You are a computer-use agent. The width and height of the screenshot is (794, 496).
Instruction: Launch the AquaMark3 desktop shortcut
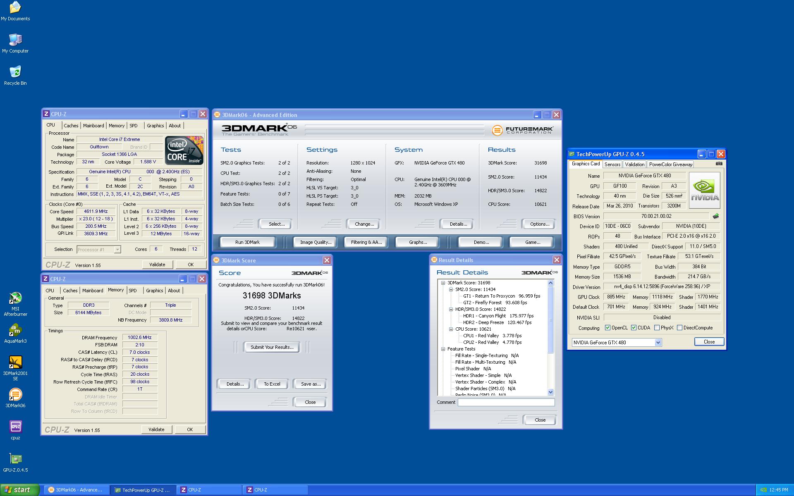[x=15, y=334]
